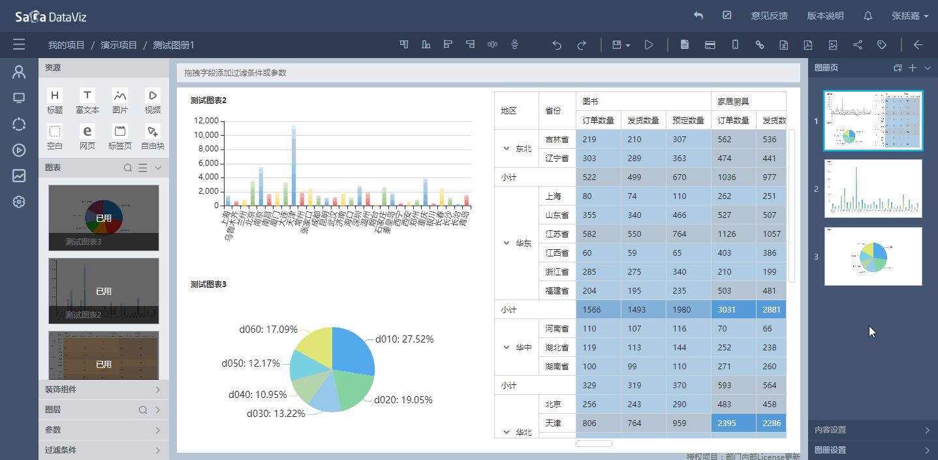Add a 网页 web page component
This screenshot has width=938, height=460.
87,137
